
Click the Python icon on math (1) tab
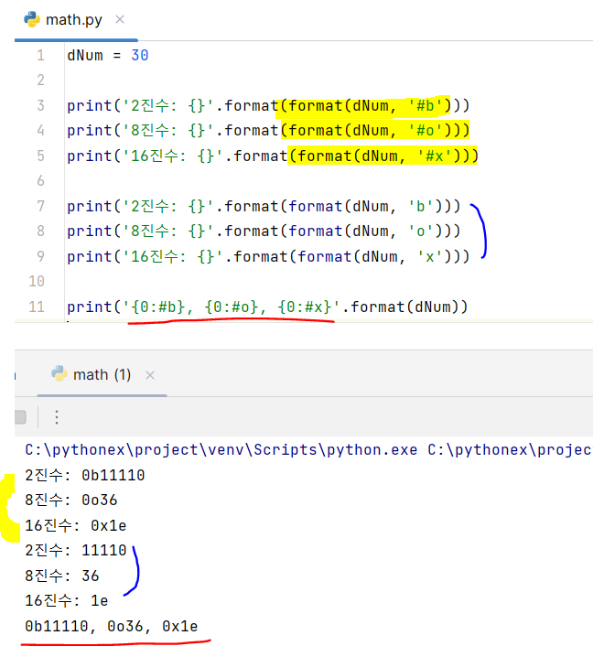[x=59, y=373]
